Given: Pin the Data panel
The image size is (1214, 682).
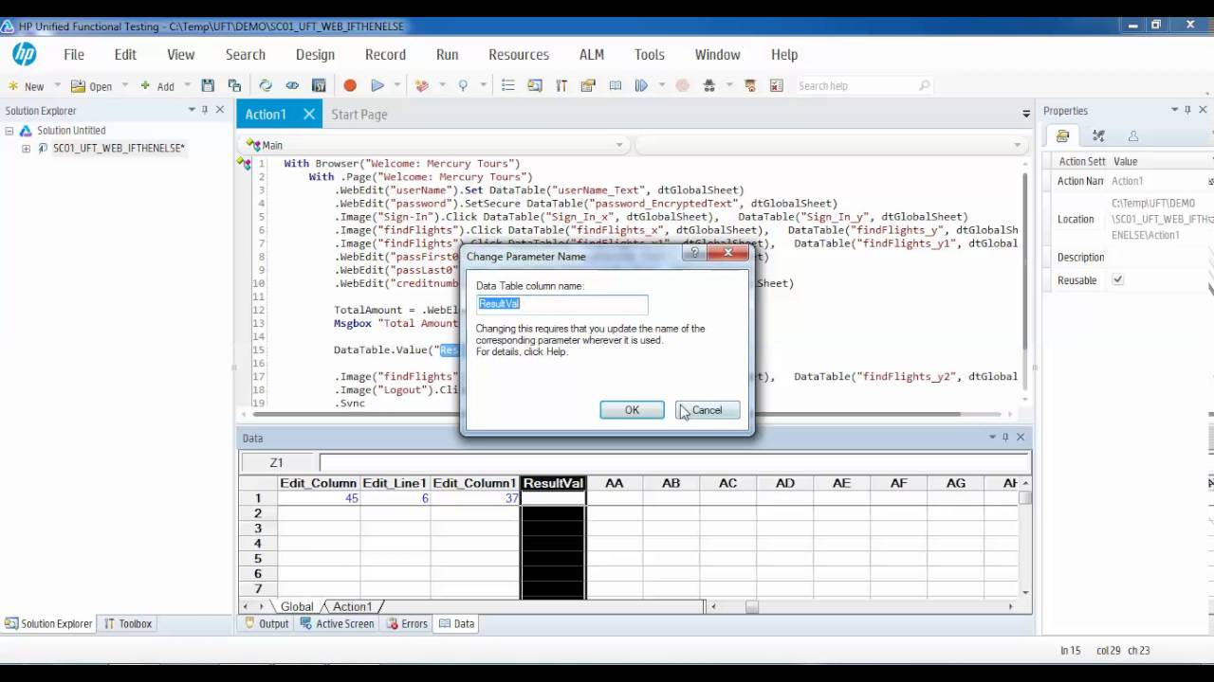Looking at the screenshot, I should [x=1005, y=437].
